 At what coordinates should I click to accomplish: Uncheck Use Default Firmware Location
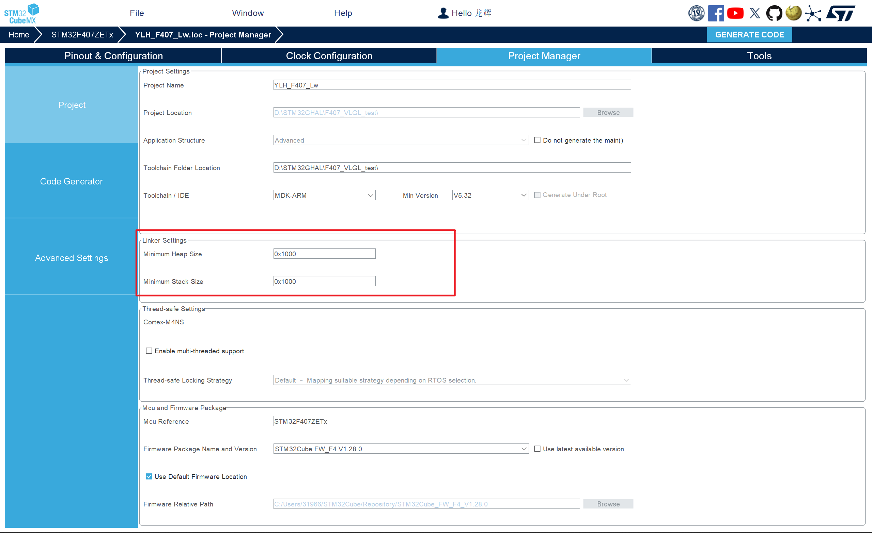click(x=149, y=477)
